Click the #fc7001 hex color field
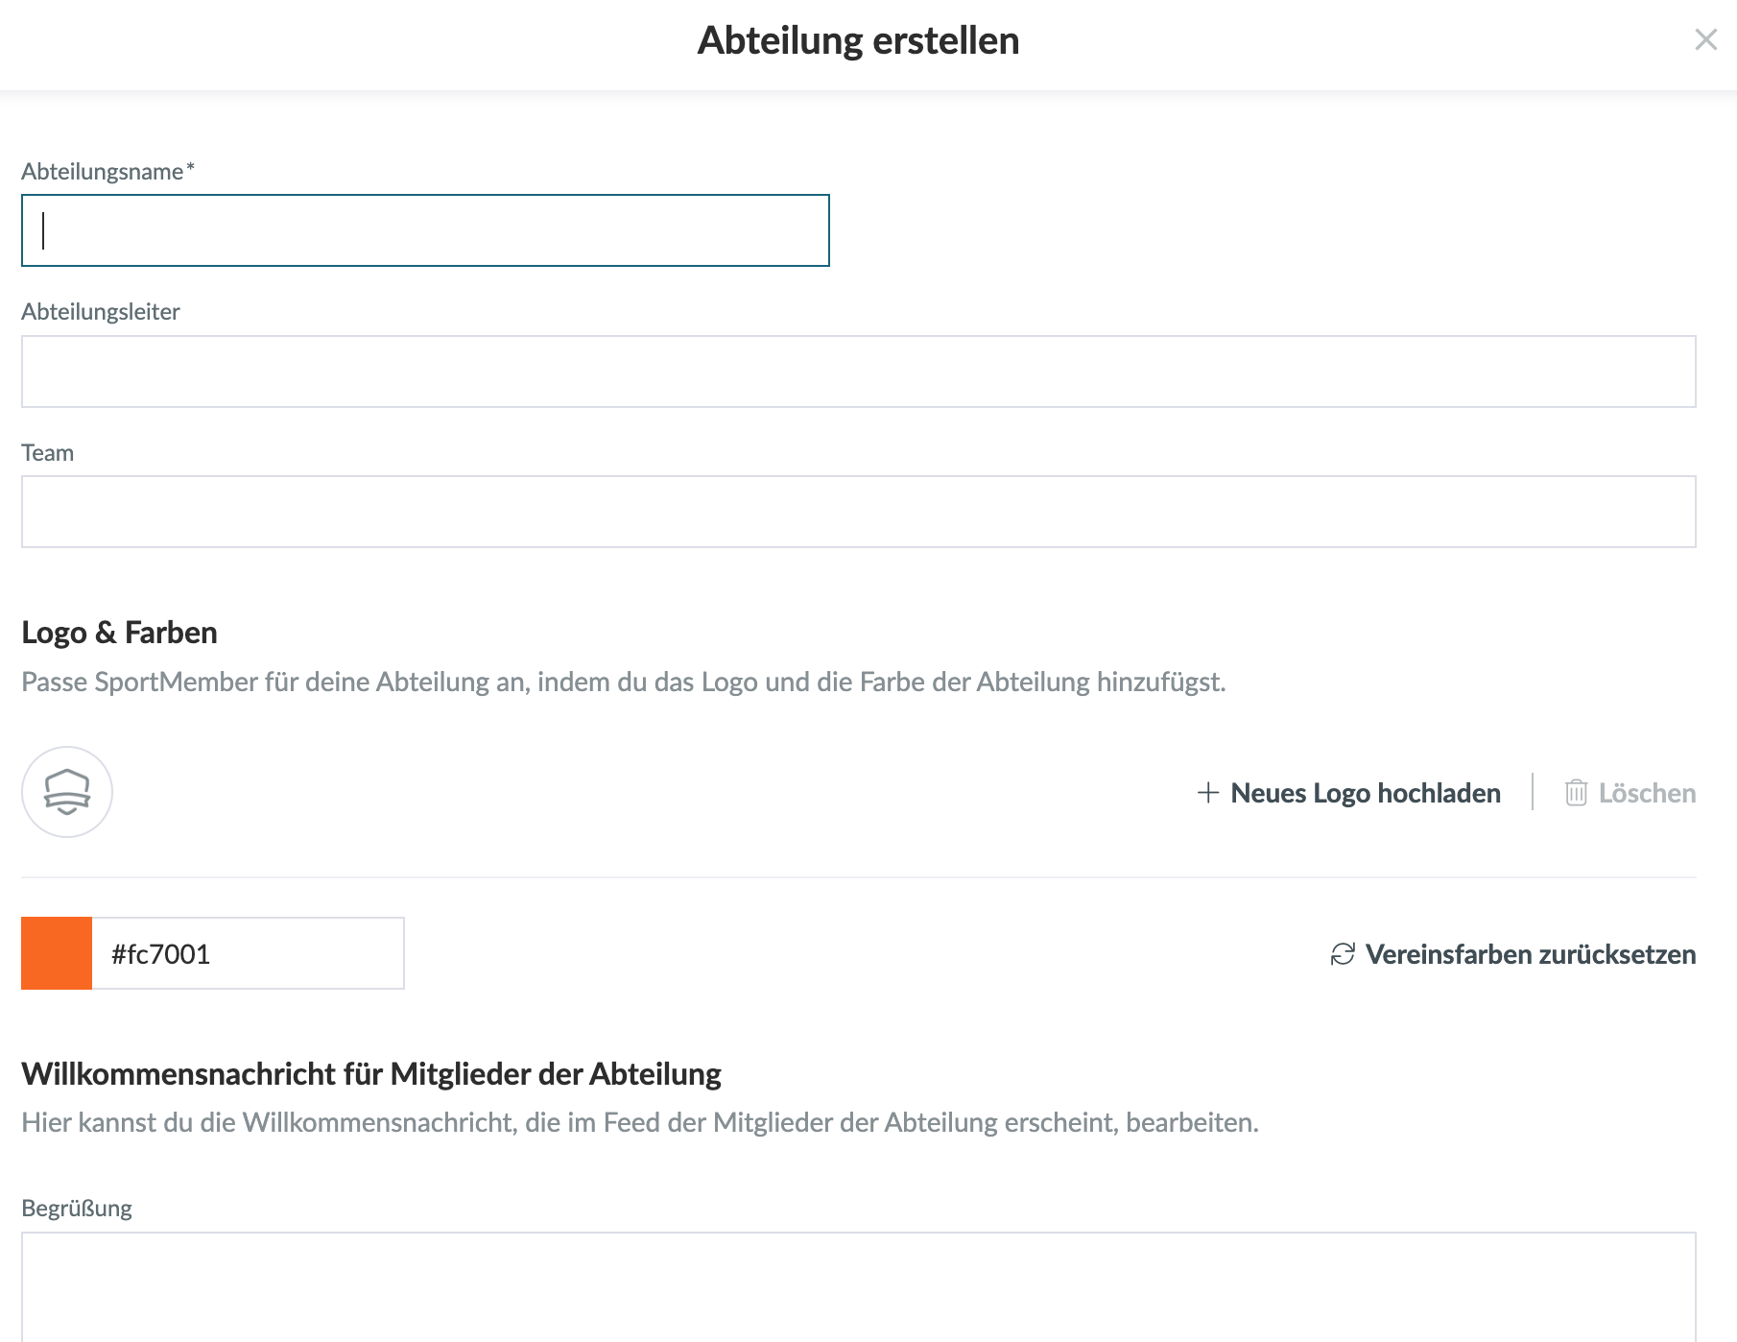1737x1342 pixels. pyautogui.click(x=248, y=953)
